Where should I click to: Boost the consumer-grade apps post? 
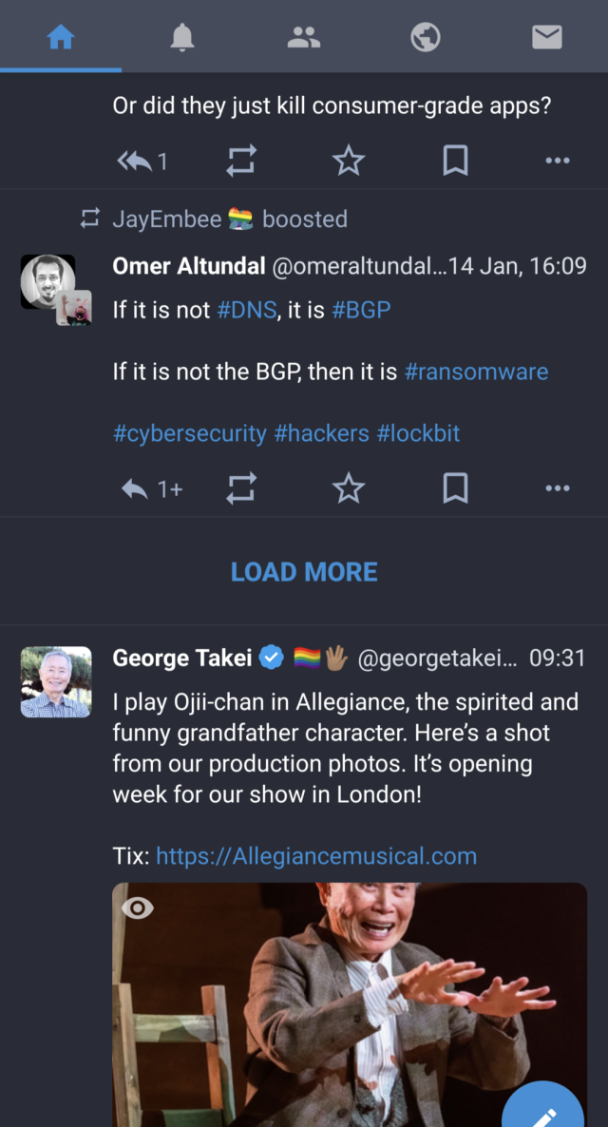click(241, 162)
